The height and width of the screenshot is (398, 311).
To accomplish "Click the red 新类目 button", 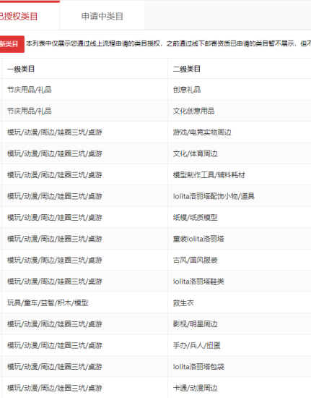I will pyautogui.click(x=12, y=44).
